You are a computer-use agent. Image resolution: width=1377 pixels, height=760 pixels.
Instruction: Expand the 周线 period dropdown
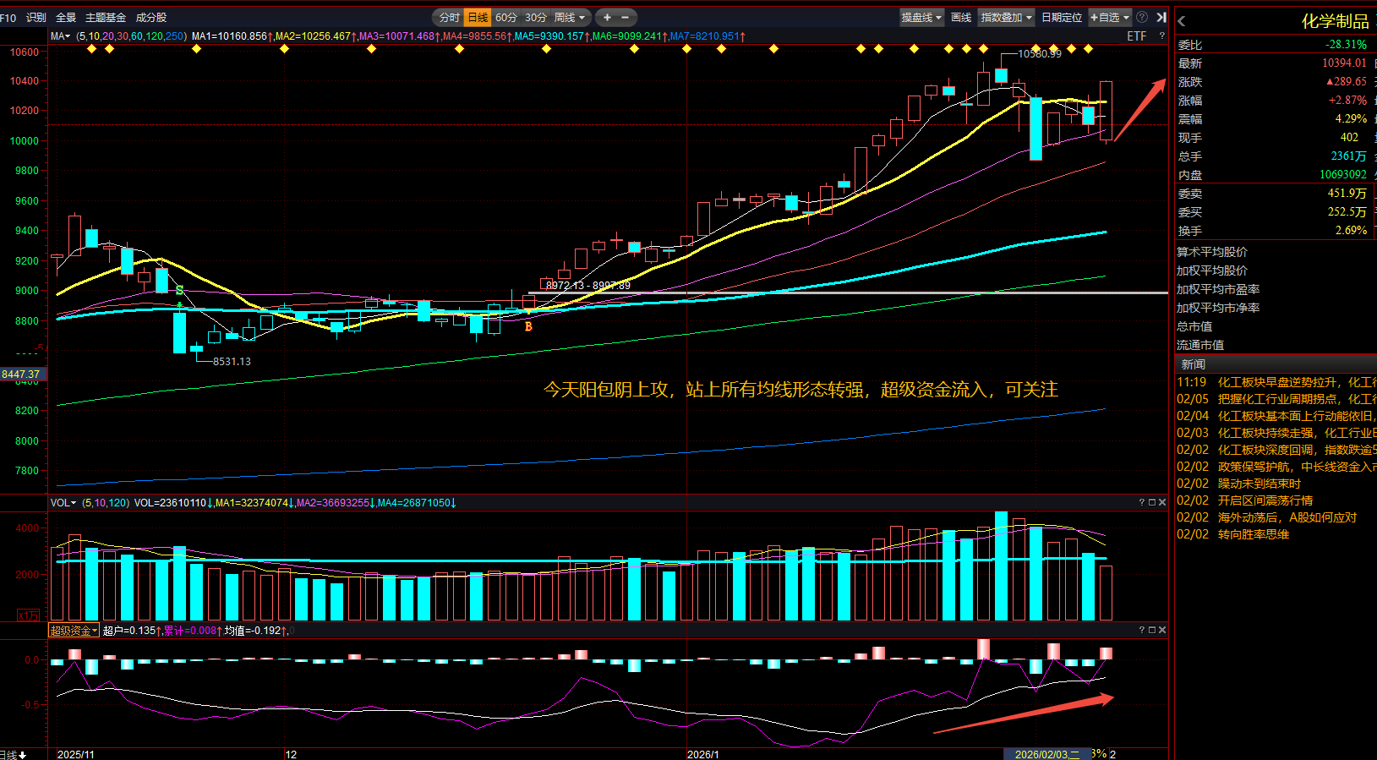coord(569,17)
